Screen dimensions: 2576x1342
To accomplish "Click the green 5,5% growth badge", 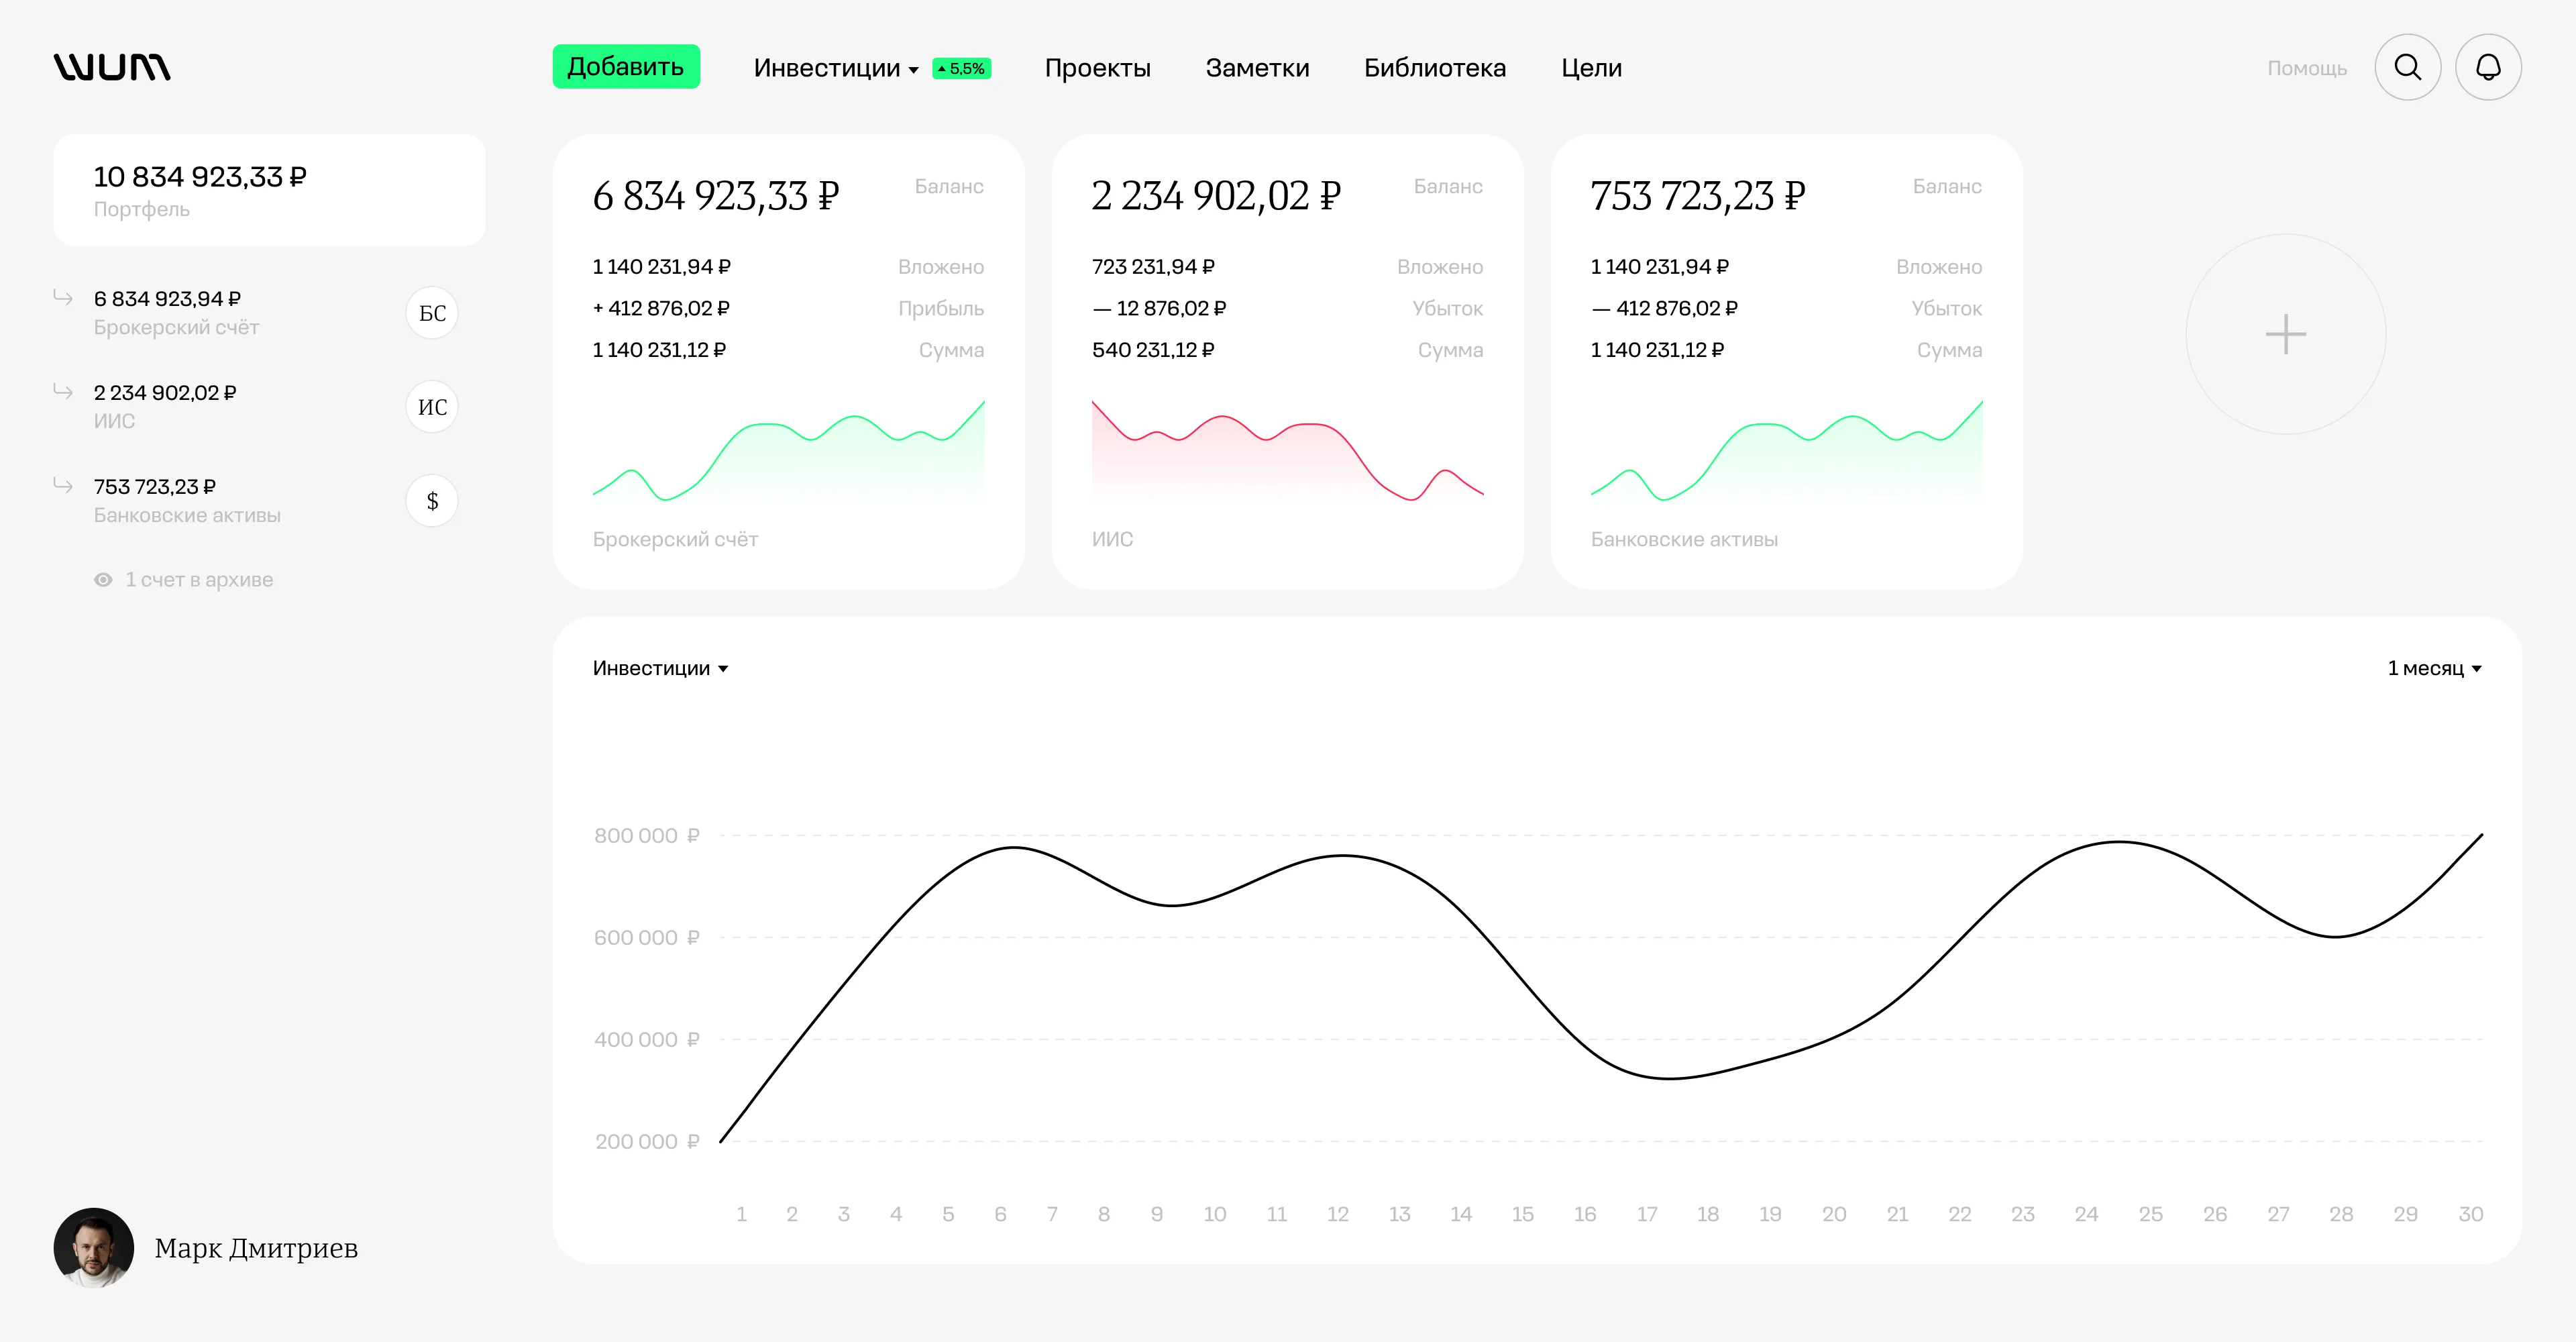I will pyautogui.click(x=961, y=68).
